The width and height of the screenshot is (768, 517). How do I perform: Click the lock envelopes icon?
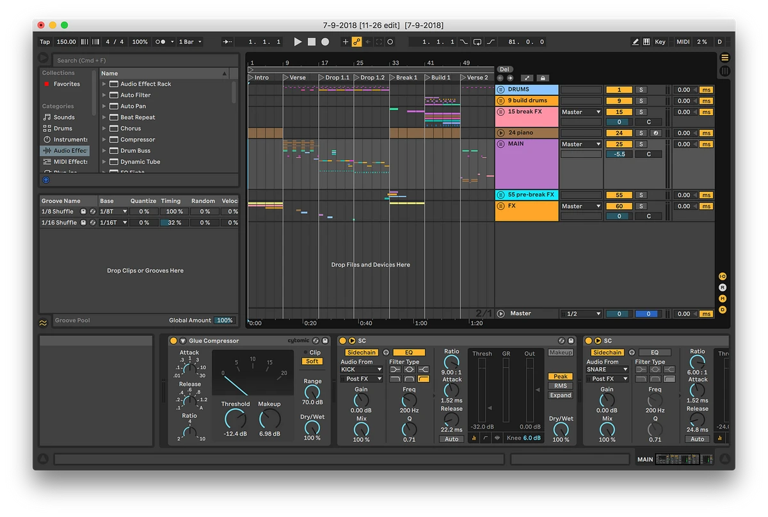pos(543,78)
